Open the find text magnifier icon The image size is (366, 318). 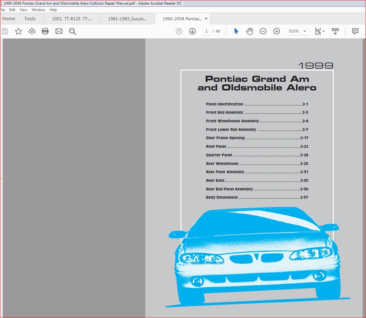point(72,32)
